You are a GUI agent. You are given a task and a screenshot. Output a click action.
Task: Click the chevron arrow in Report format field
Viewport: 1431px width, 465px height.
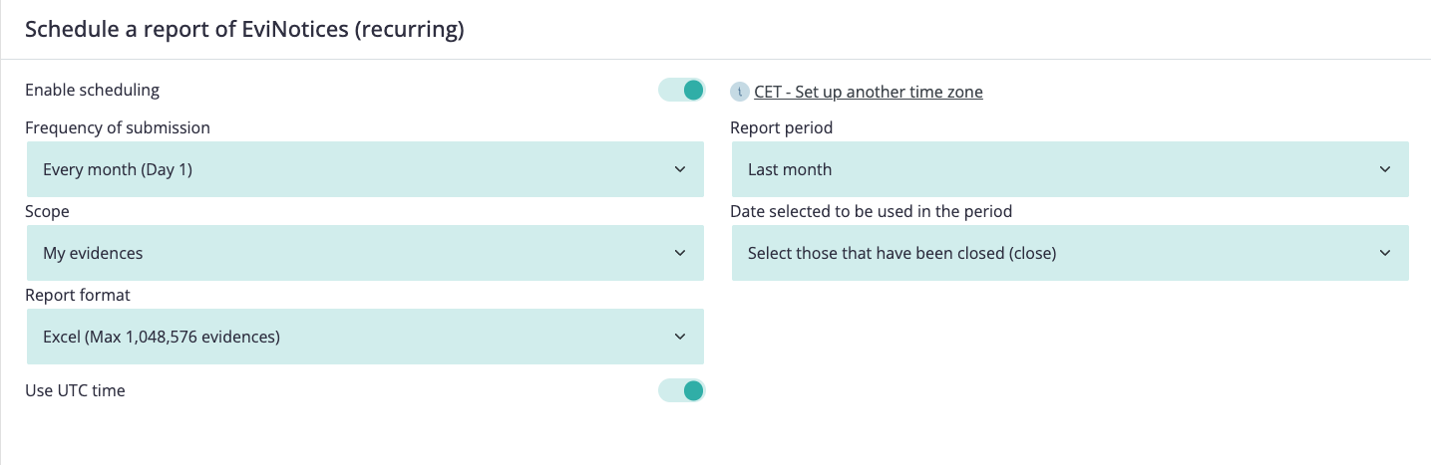click(x=680, y=337)
